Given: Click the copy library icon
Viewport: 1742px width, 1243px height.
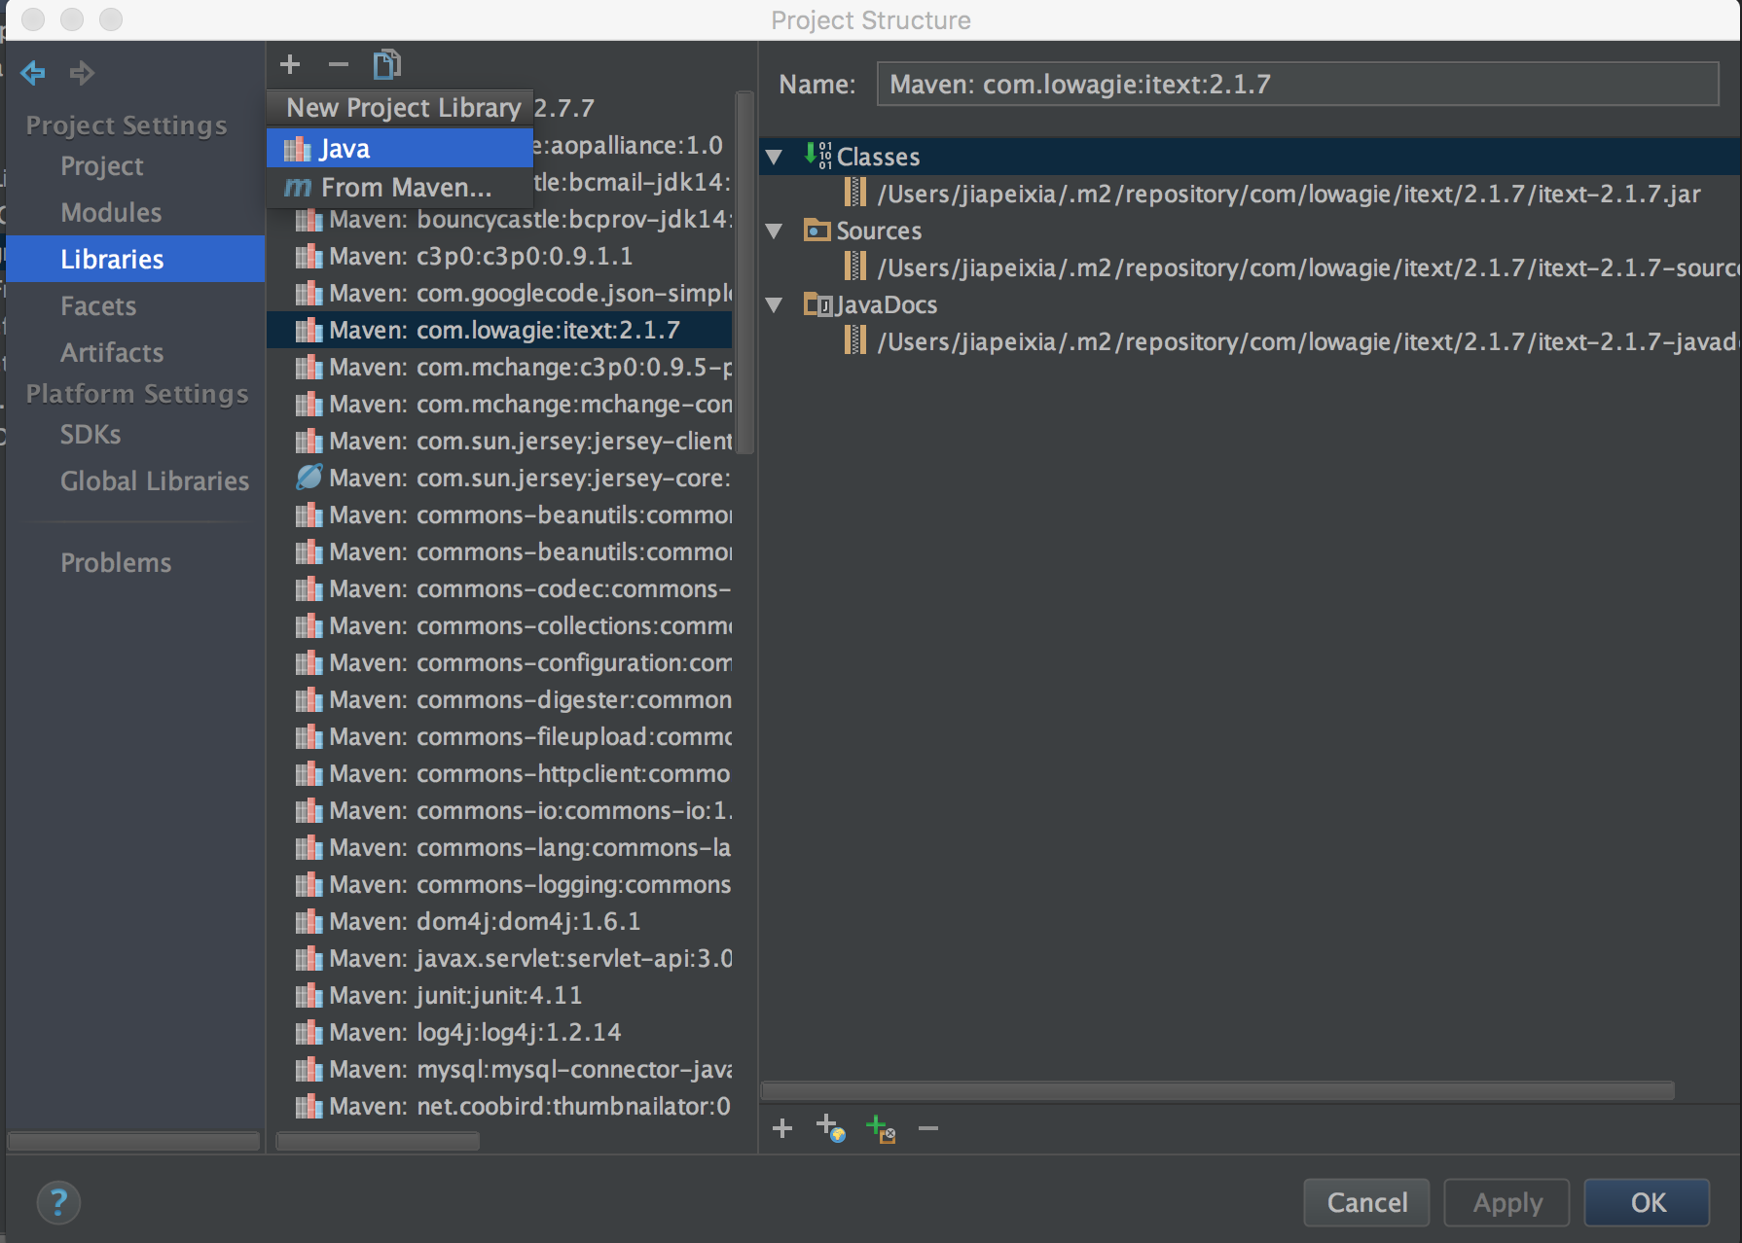Looking at the screenshot, I should pyautogui.click(x=386, y=64).
